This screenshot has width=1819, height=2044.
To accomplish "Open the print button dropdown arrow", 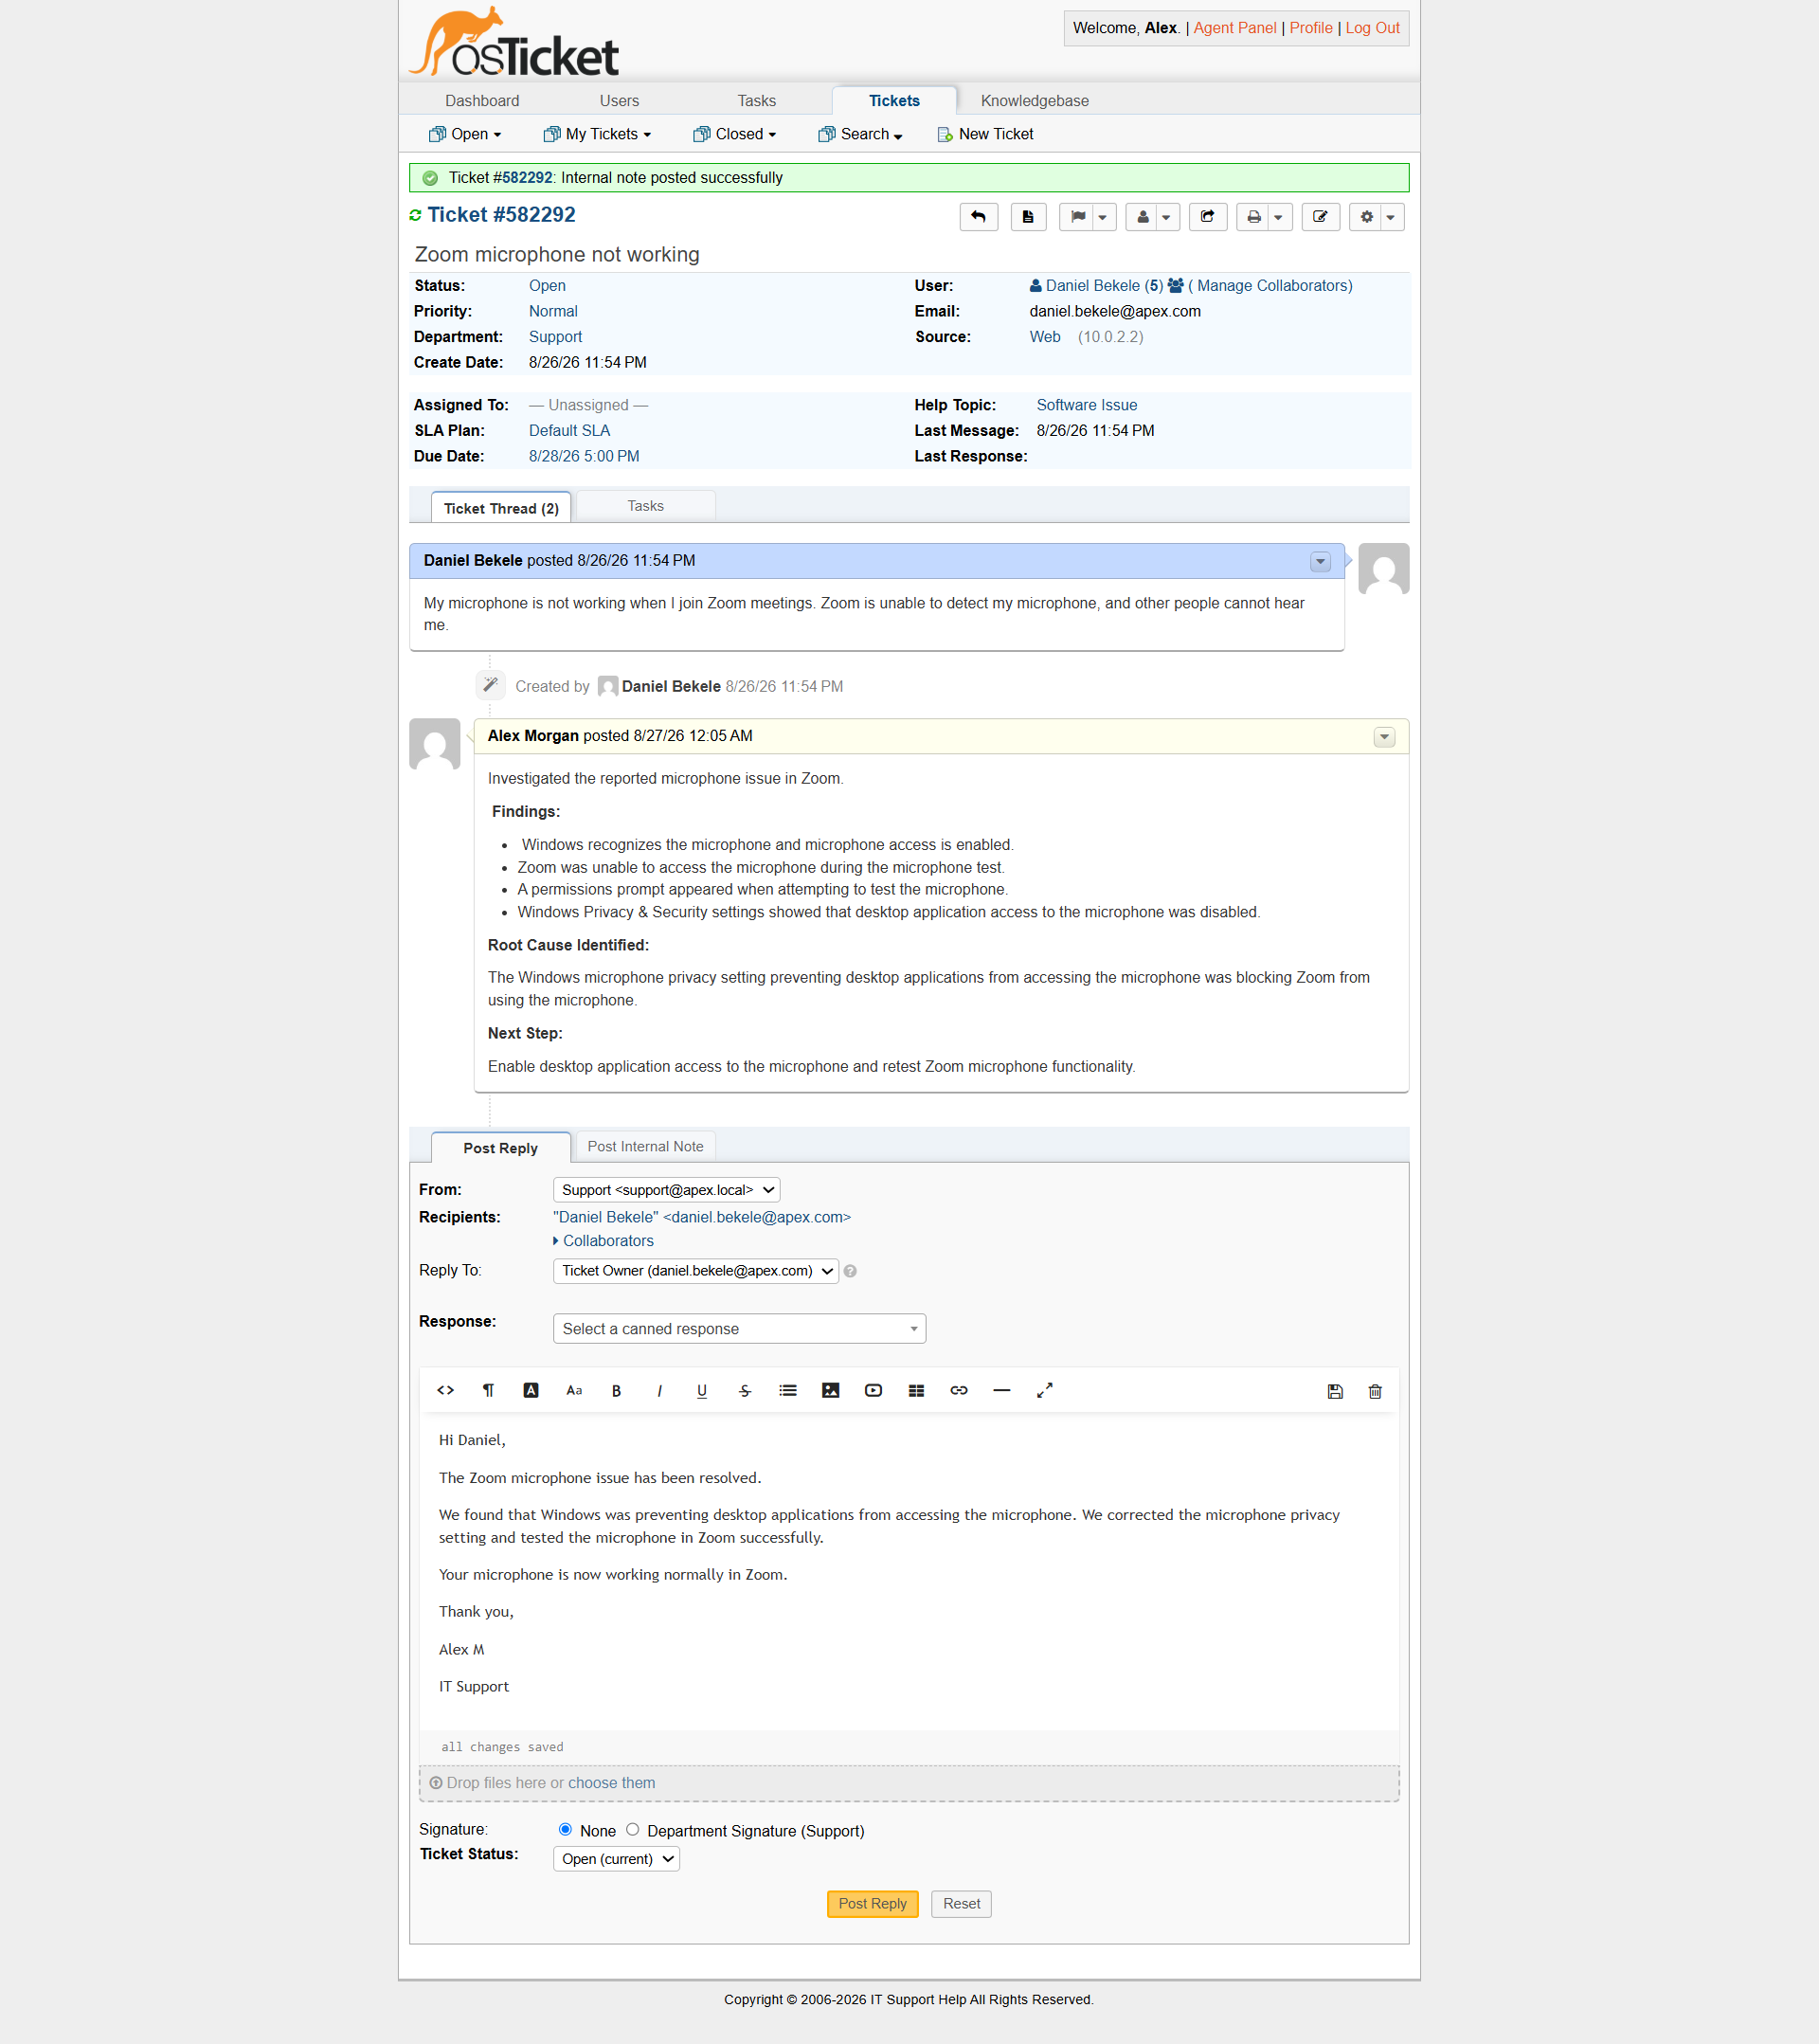I will tap(1279, 217).
